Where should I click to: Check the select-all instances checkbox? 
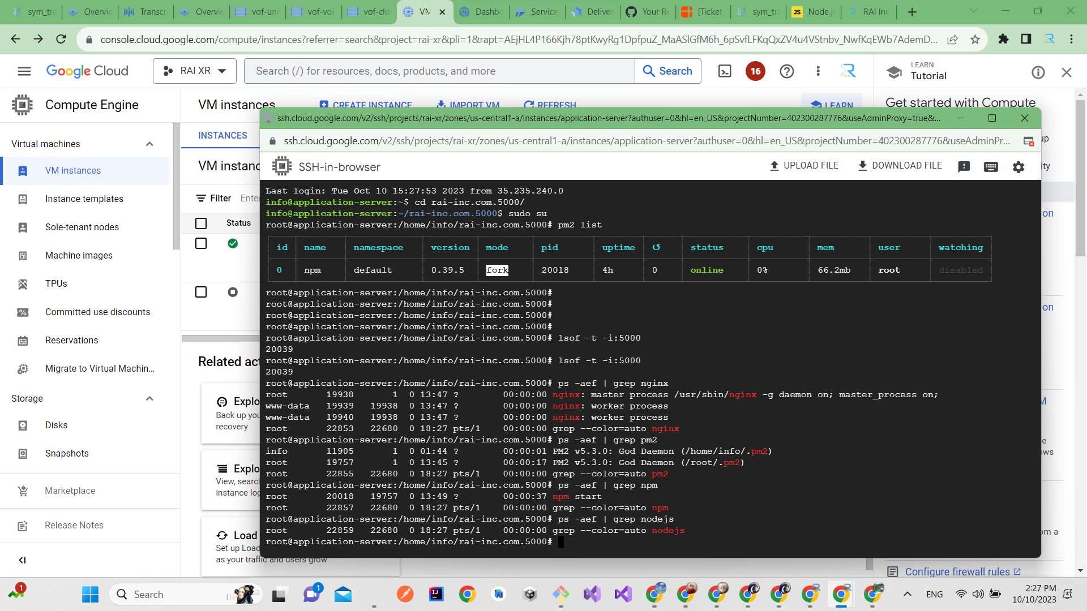coord(201,223)
